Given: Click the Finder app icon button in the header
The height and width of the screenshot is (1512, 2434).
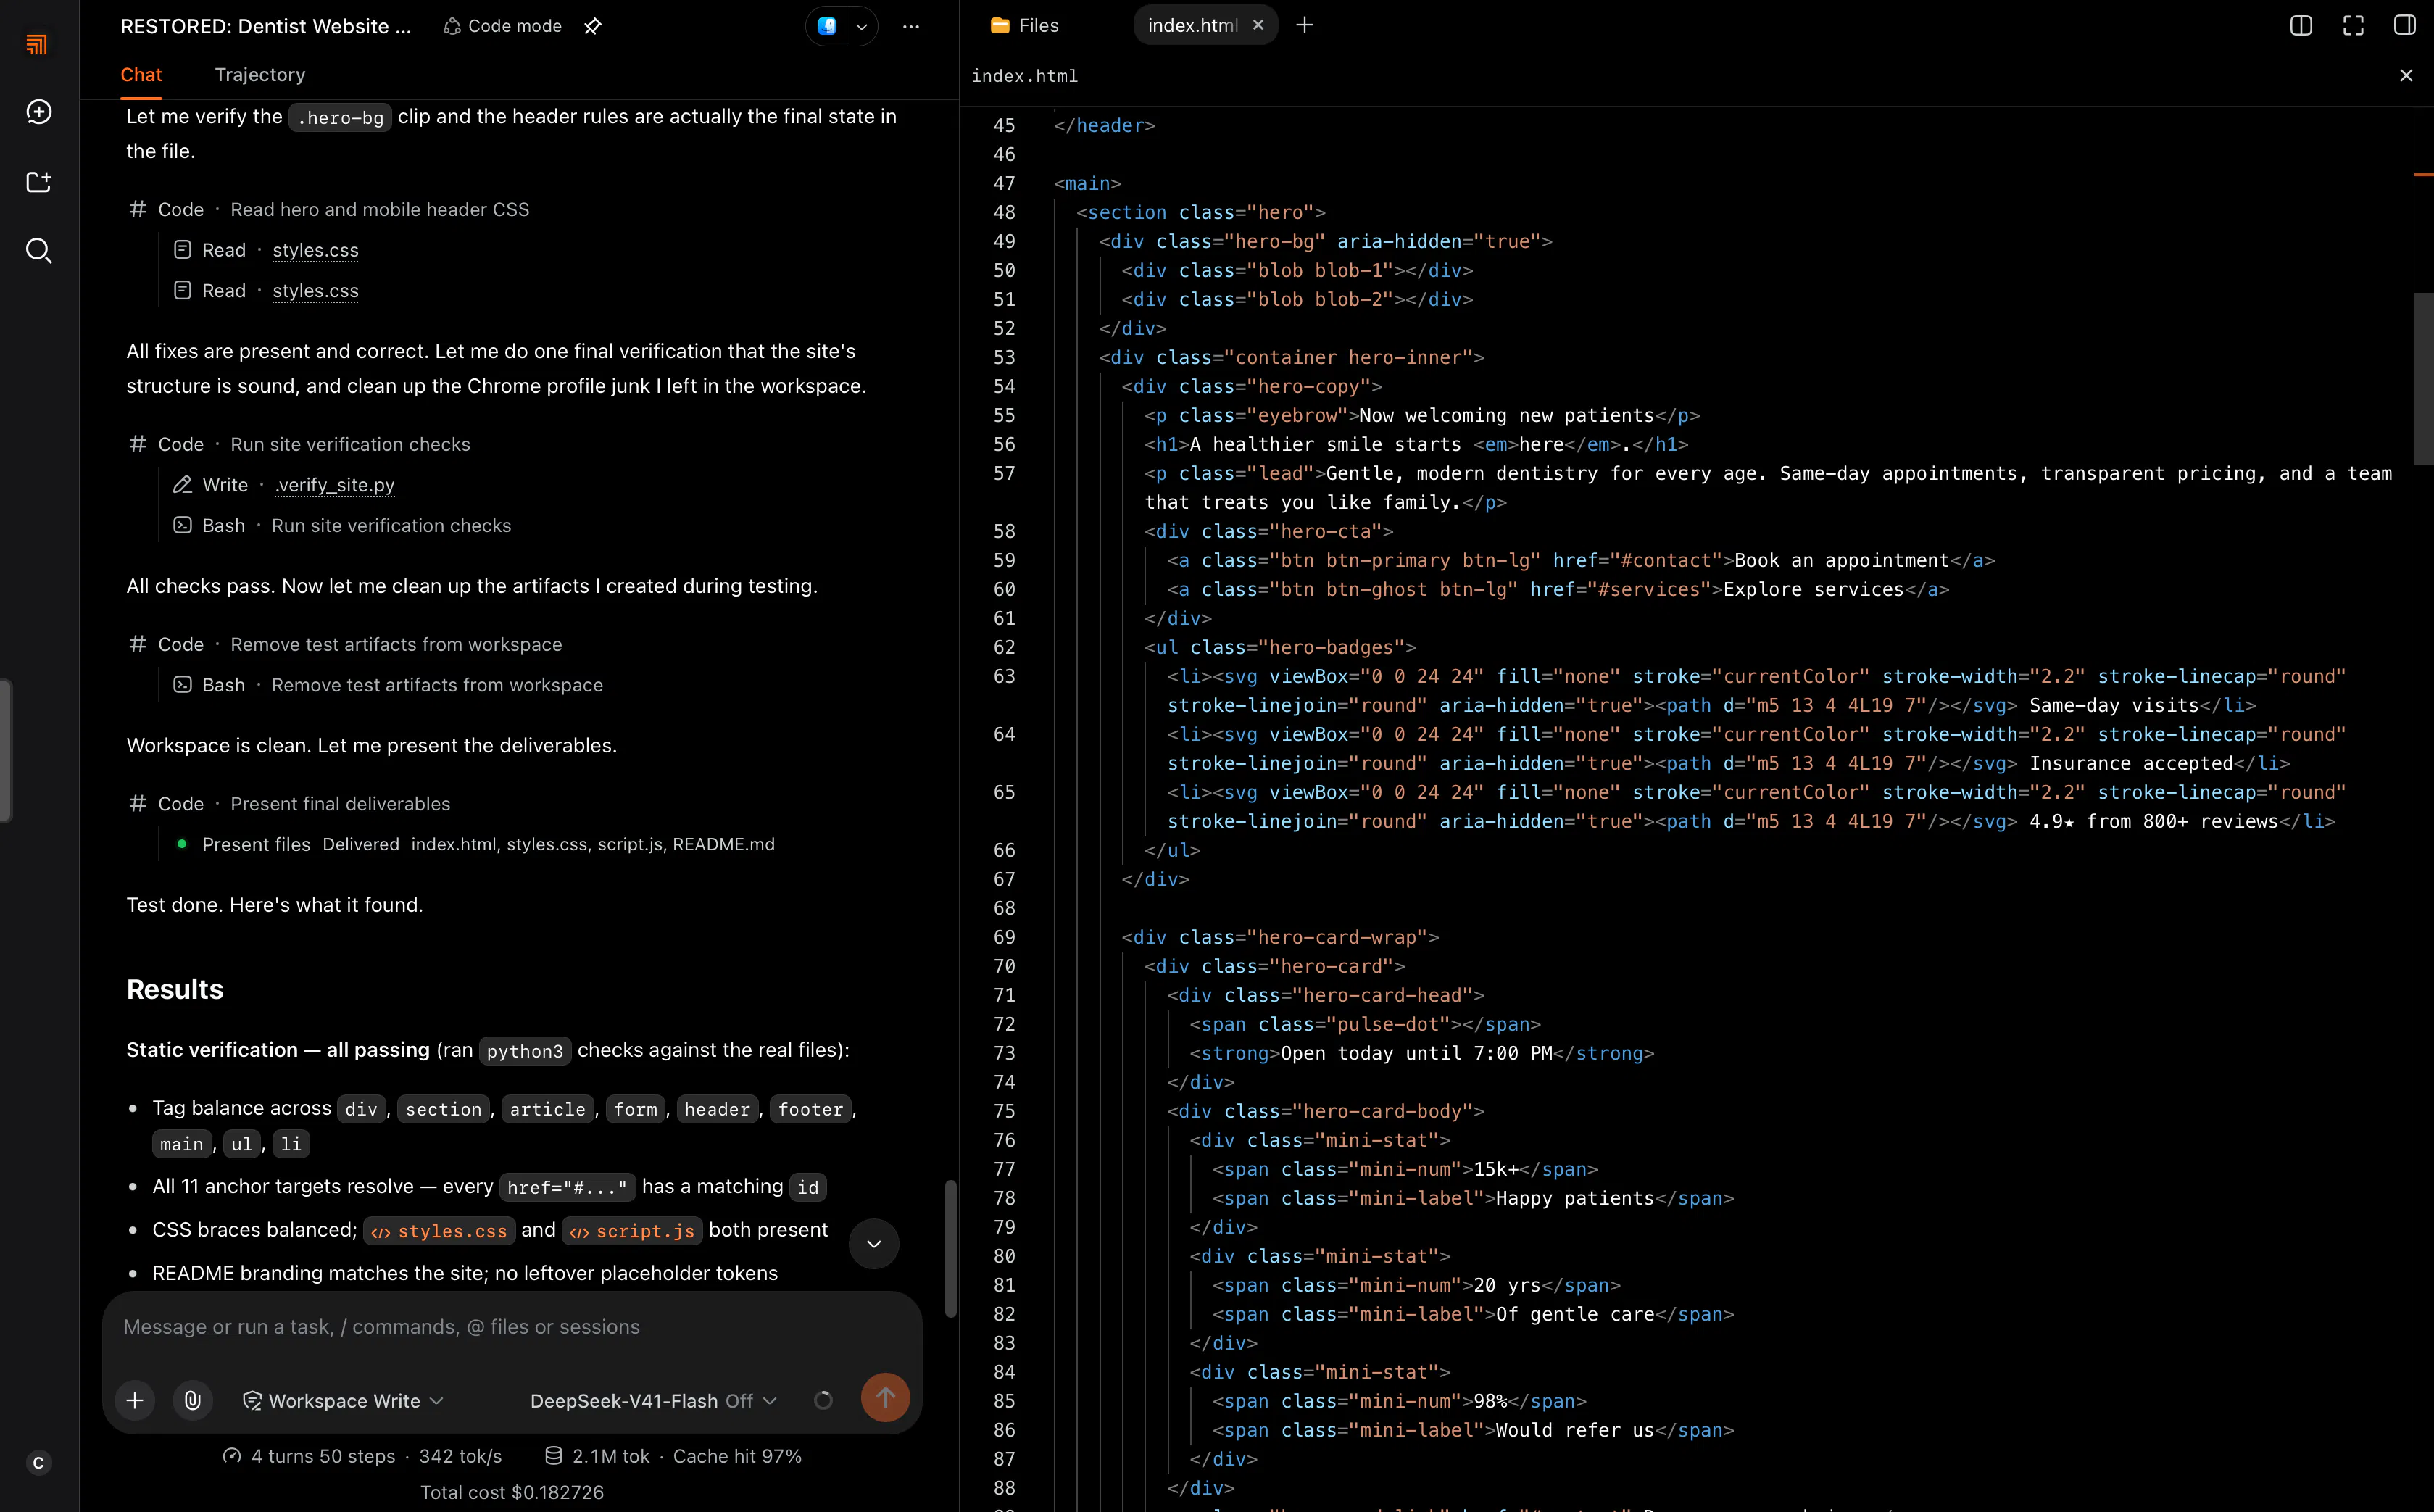Looking at the screenshot, I should tap(827, 26).
